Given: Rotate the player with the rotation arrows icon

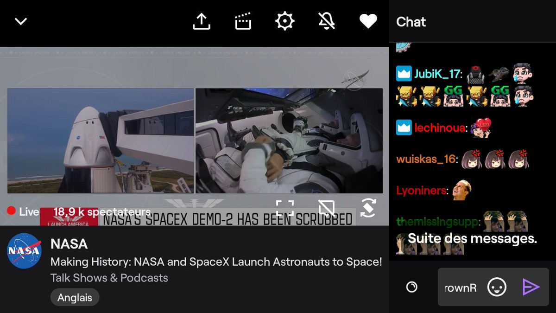Looking at the screenshot, I should pyautogui.click(x=368, y=208).
